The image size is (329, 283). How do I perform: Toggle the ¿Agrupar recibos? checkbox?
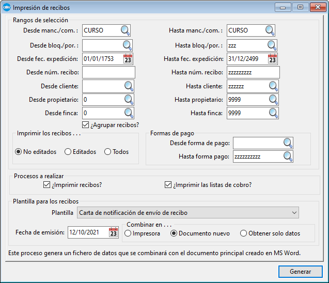pyautogui.click(x=86, y=124)
